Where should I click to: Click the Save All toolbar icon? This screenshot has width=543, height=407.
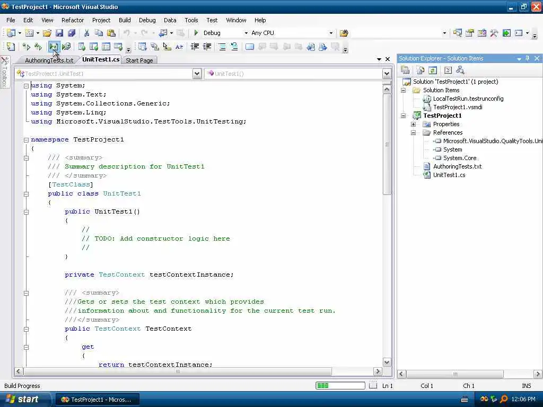[x=72, y=33]
